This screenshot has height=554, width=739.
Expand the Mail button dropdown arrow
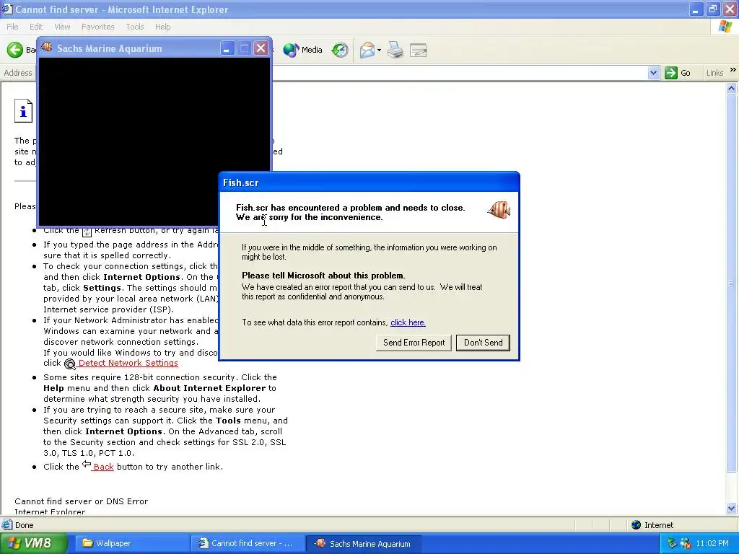click(379, 50)
